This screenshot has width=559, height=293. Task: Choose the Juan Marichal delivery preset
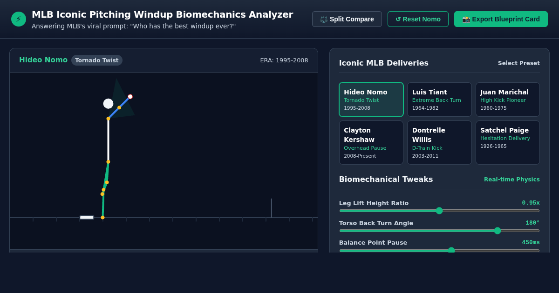tap(508, 100)
